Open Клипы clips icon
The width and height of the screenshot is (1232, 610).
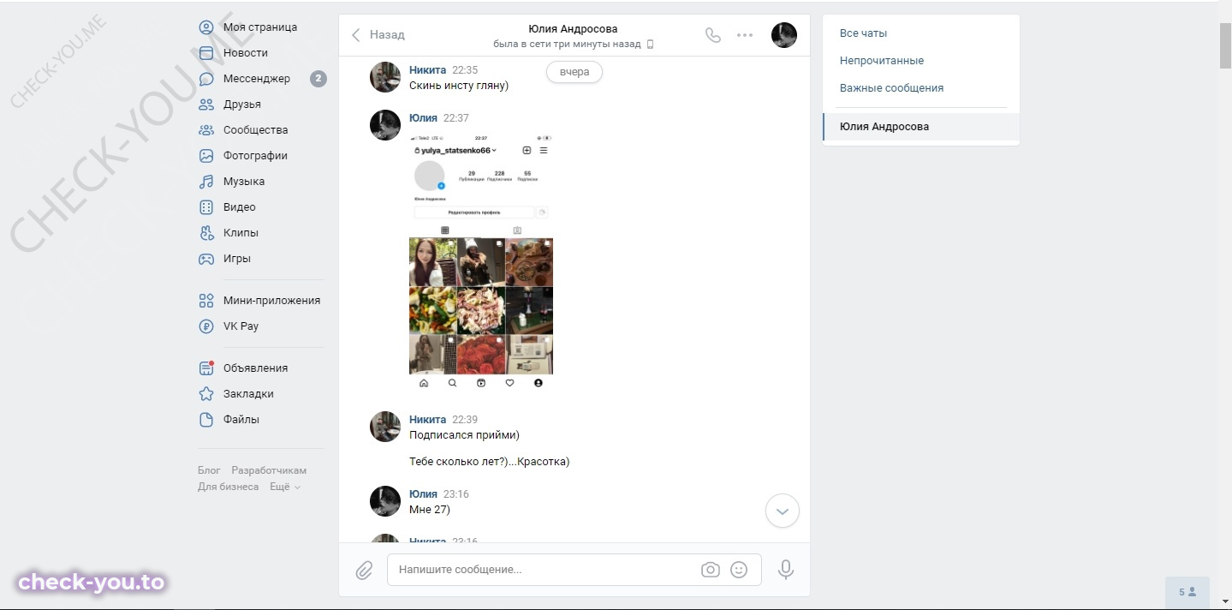206,233
